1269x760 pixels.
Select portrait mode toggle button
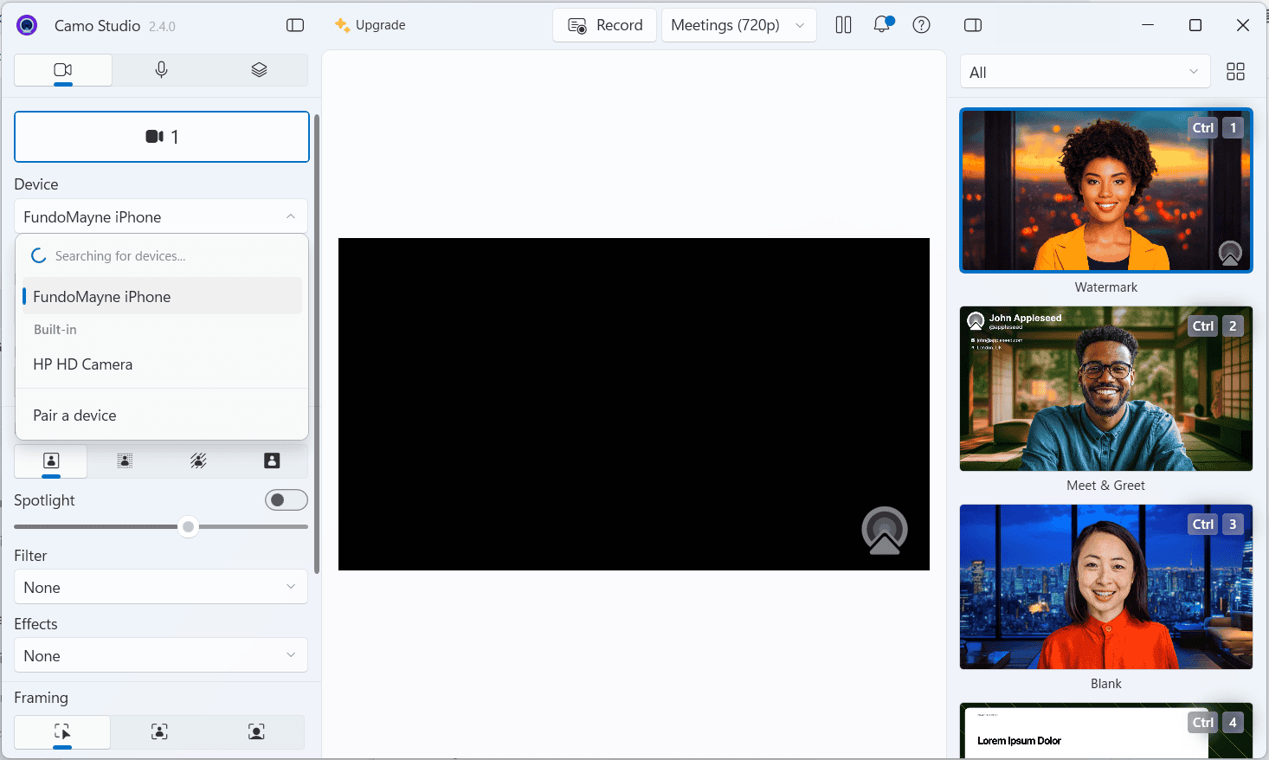pos(51,461)
